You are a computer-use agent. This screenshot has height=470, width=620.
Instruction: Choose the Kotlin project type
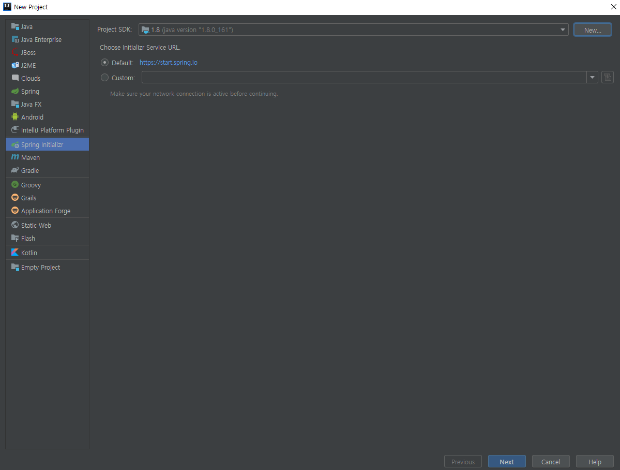(x=48, y=253)
